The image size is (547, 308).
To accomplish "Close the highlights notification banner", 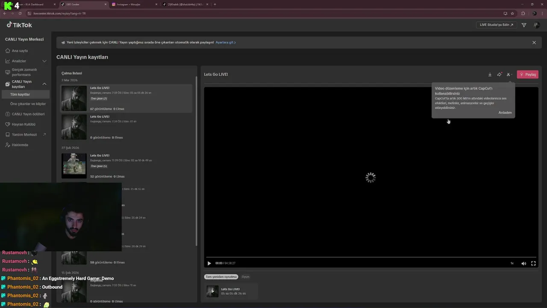I will pyautogui.click(x=534, y=42).
